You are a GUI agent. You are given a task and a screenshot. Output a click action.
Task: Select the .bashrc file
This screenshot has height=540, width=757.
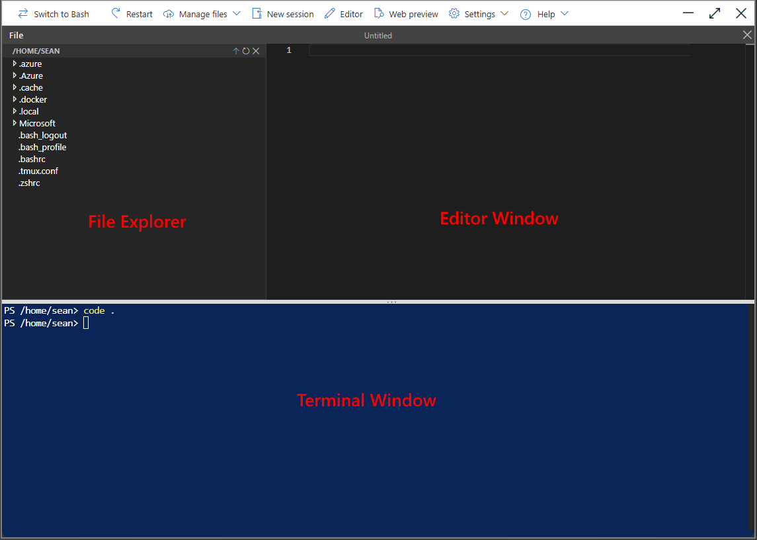[32, 159]
